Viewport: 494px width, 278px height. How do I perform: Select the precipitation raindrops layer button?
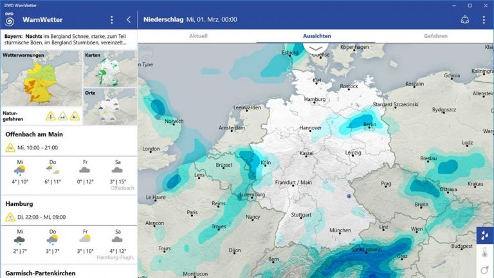(x=484, y=236)
